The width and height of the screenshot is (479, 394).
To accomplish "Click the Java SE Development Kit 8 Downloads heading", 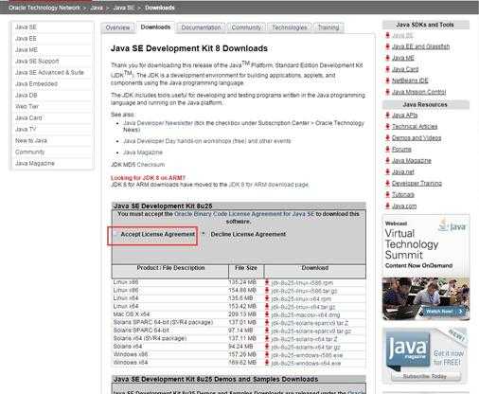I will click(189, 48).
